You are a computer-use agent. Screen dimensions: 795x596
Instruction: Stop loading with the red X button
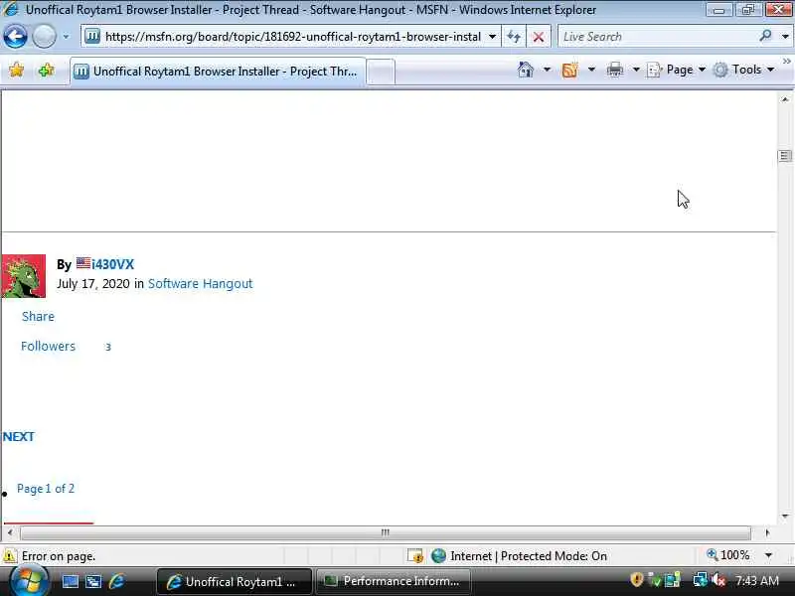pos(539,37)
